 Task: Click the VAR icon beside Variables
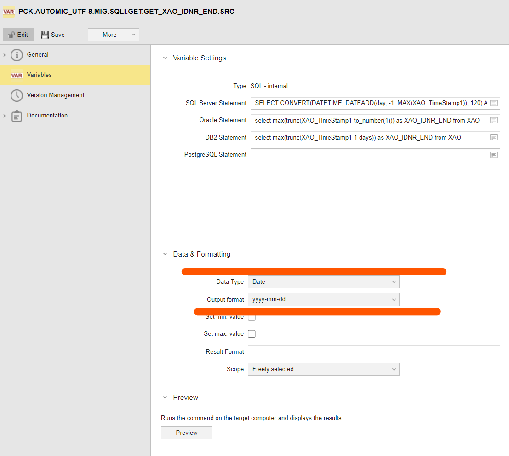click(x=17, y=75)
